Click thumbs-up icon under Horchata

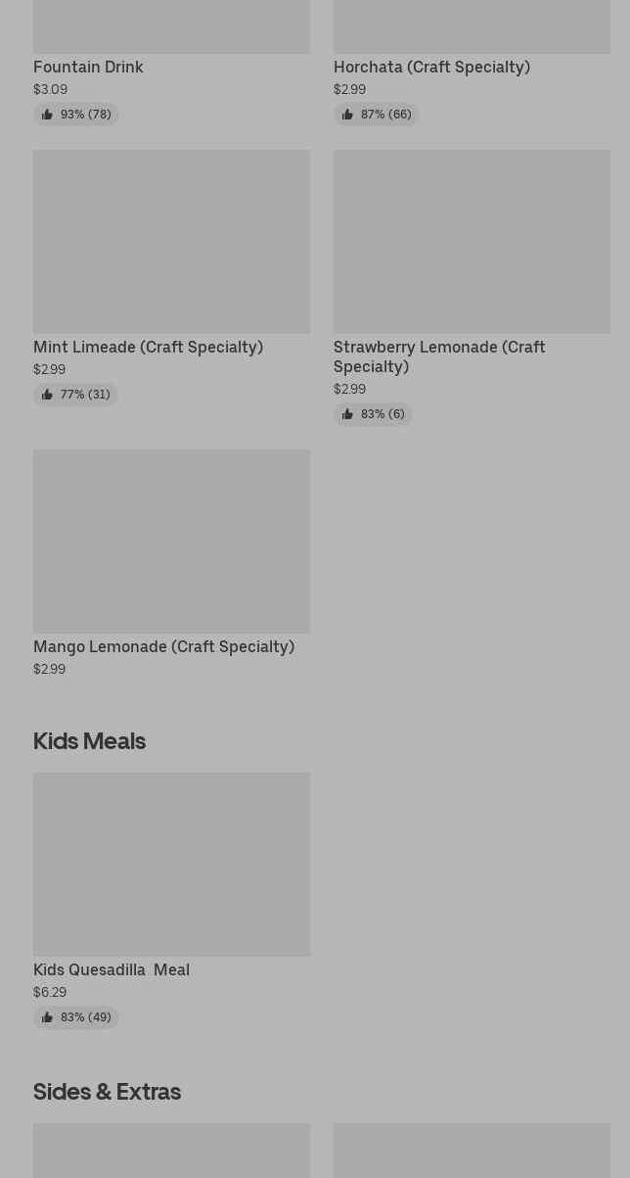(347, 115)
